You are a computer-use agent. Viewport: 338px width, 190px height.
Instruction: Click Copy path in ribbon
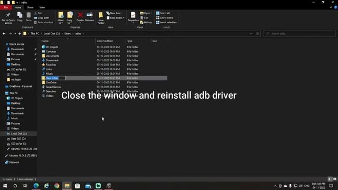click(x=42, y=17)
